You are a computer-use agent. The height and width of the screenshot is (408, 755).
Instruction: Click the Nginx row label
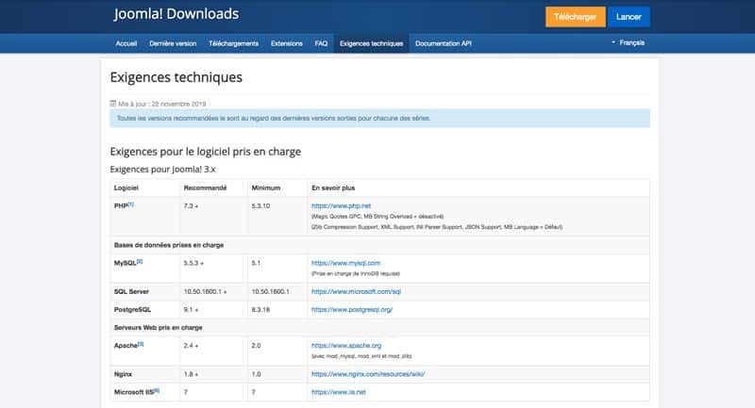click(123, 374)
